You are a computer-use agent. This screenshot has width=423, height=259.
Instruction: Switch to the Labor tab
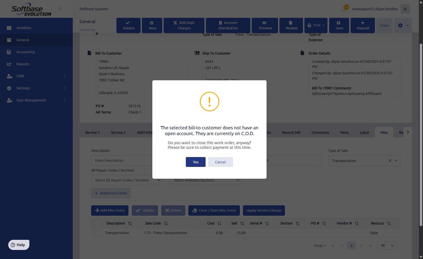coord(364,133)
